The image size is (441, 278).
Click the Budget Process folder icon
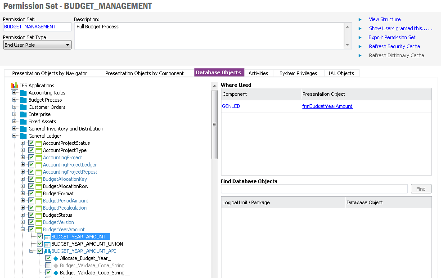(23, 100)
